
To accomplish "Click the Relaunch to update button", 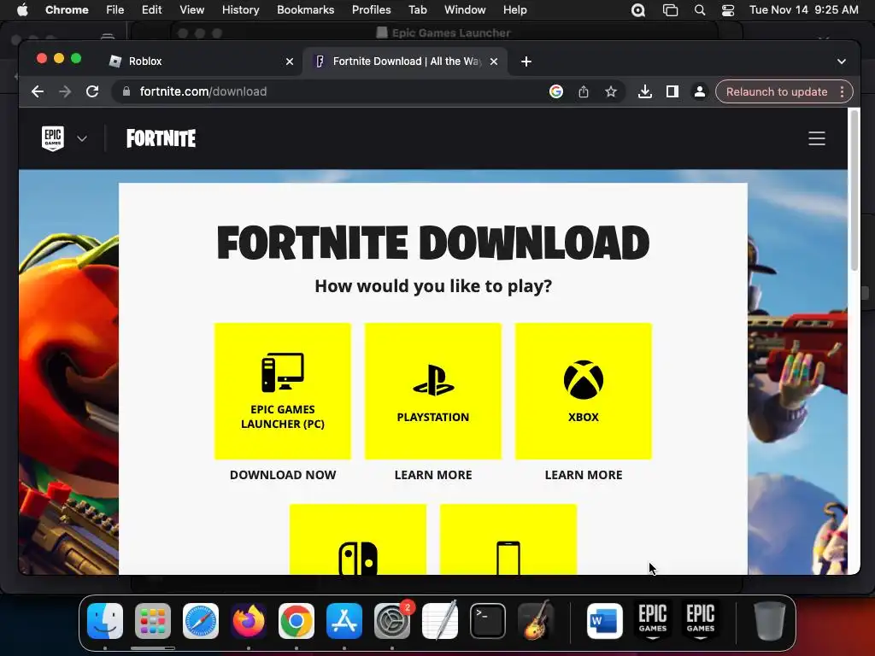I will click(777, 91).
